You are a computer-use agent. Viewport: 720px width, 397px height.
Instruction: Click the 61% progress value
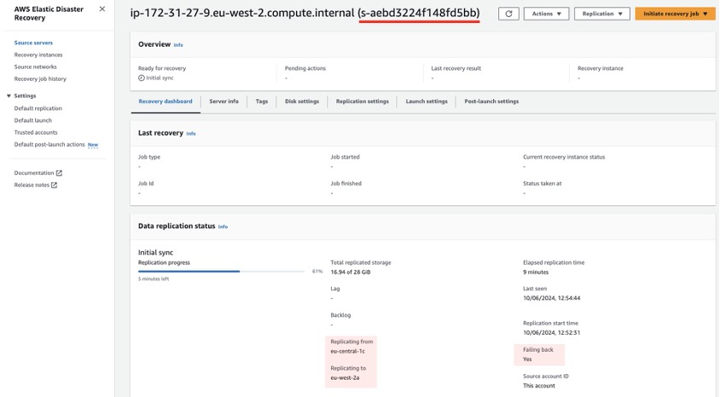click(x=317, y=272)
